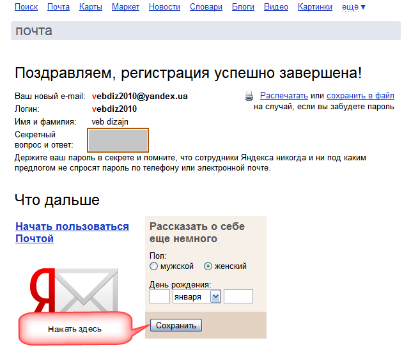Focus the birthday day input field
The image size is (411, 359).
160,296
